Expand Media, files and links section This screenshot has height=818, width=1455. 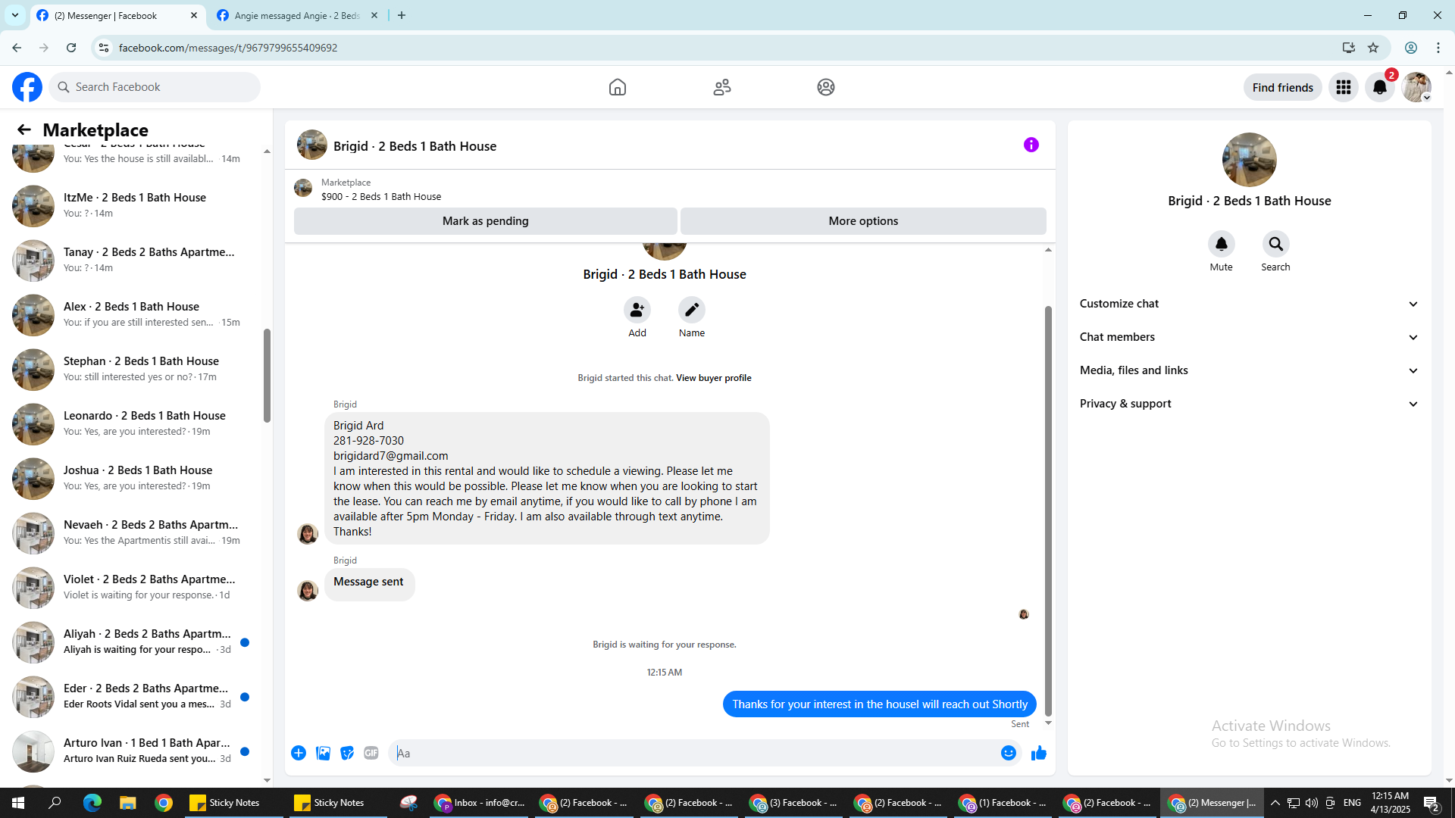click(1250, 370)
